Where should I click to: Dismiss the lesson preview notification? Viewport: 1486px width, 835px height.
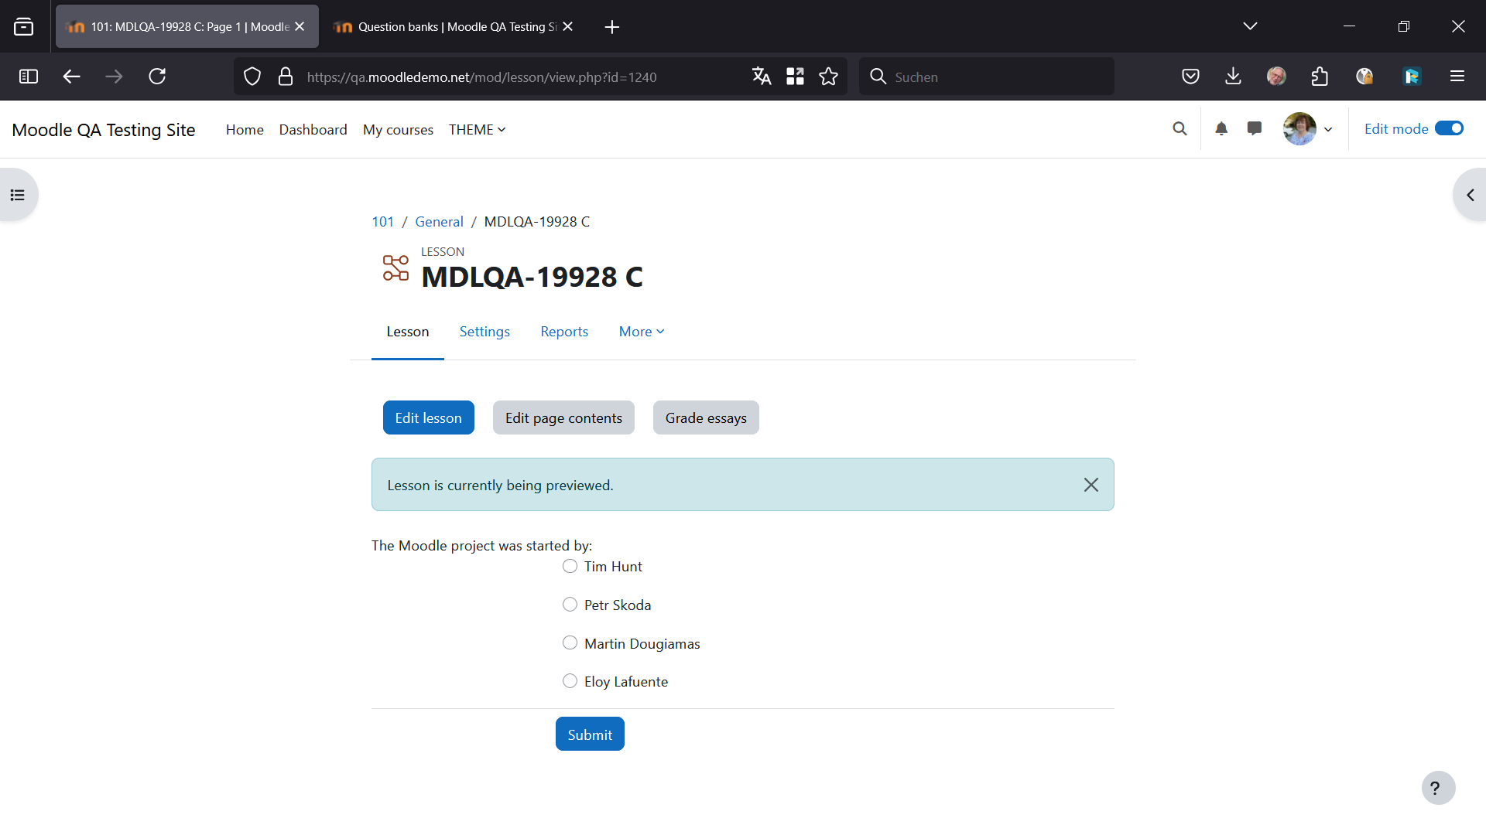tap(1091, 485)
